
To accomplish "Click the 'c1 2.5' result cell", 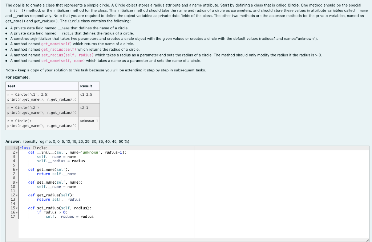I will (89, 97).
